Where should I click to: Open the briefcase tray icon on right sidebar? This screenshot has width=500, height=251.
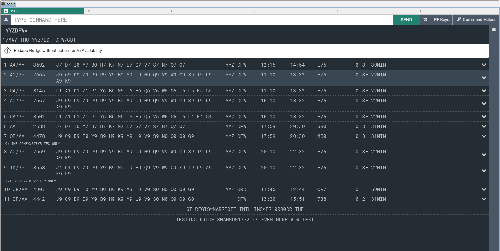[494, 30]
